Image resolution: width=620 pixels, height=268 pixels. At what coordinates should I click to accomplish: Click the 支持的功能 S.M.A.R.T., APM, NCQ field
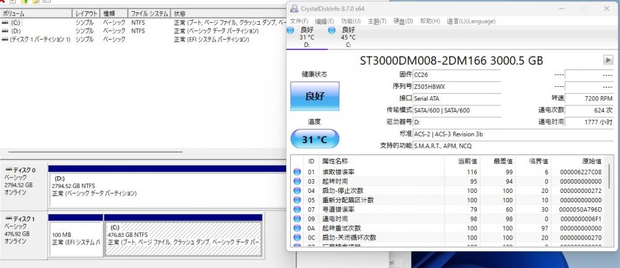point(513,146)
